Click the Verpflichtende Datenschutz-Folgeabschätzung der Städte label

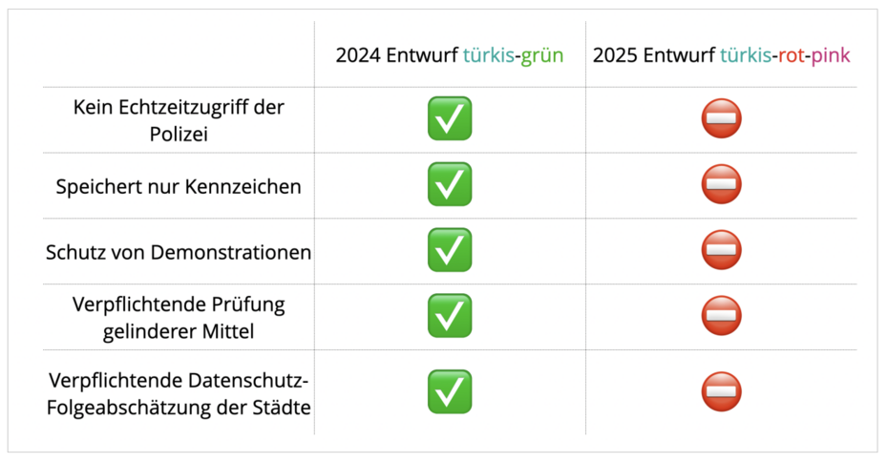pos(179,392)
